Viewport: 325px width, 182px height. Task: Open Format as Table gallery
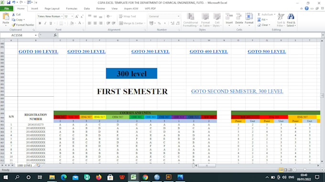[205, 20]
